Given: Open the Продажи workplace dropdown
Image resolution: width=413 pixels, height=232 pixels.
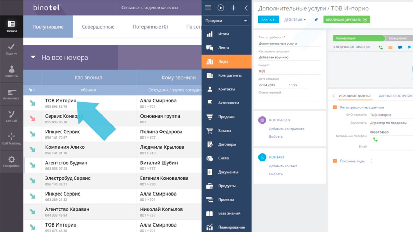Looking at the screenshot, I should point(226,21).
